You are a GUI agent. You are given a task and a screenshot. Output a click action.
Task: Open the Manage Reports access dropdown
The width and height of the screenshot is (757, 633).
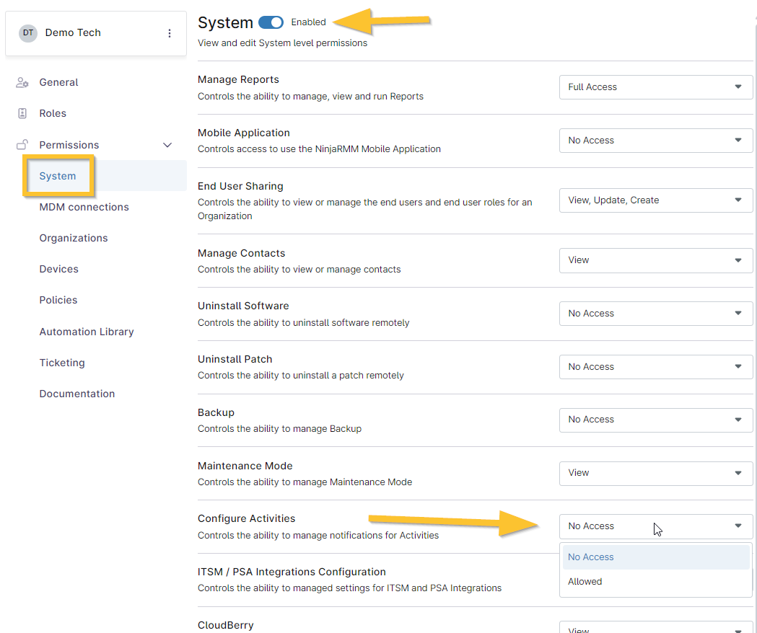[x=655, y=87]
